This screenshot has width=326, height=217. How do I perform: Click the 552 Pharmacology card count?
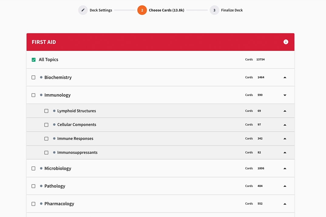pyautogui.click(x=260, y=204)
